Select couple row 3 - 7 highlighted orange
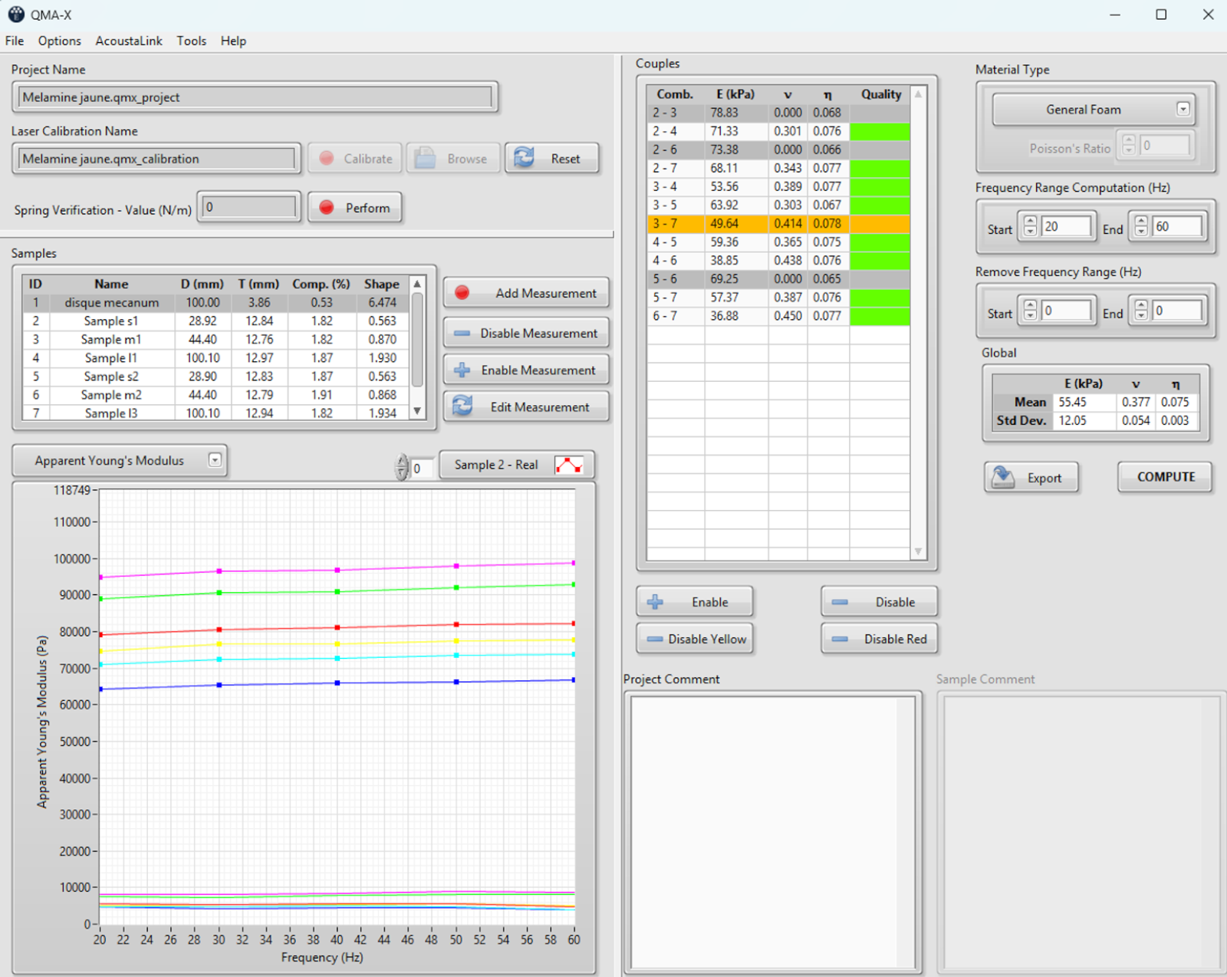The height and width of the screenshot is (977, 1227). click(x=778, y=223)
